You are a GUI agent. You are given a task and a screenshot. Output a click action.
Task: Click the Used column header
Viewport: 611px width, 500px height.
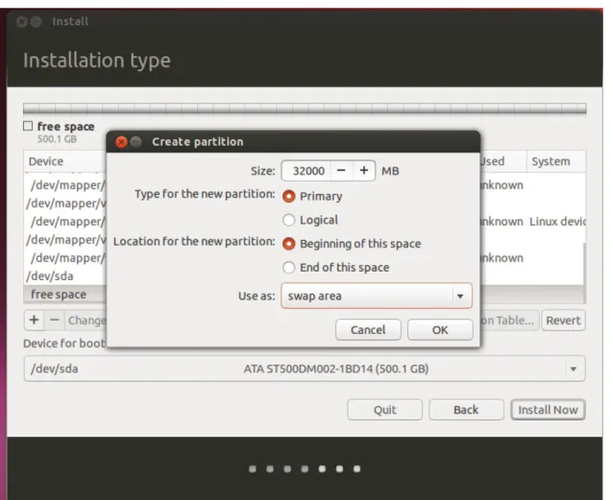503,161
